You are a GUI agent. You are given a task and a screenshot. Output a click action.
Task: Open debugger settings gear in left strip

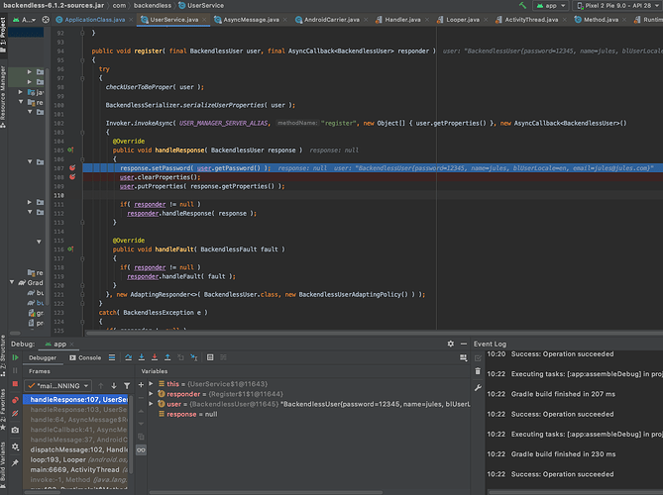(15, 446)
